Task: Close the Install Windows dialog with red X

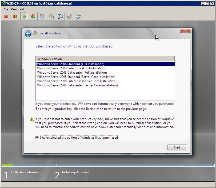Action: [x=185, y=30]
